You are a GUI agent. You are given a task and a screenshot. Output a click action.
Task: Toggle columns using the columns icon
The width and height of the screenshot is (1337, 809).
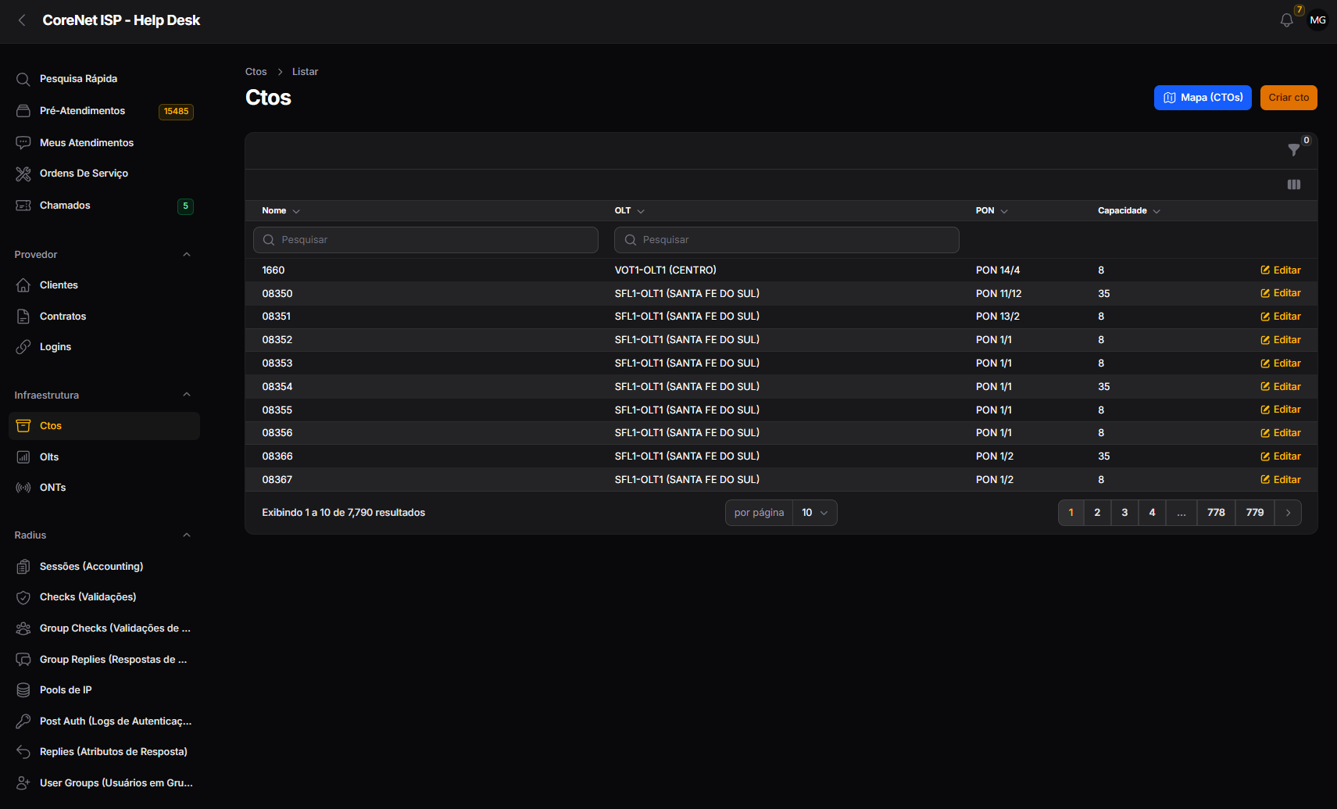click(x=1294, y=184)
